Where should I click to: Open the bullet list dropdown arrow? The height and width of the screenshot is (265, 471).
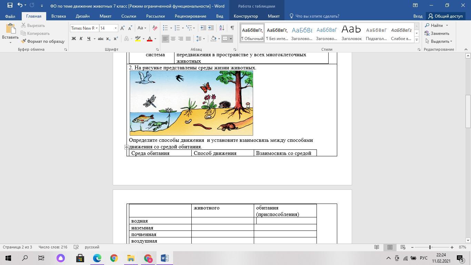(171, 28)
